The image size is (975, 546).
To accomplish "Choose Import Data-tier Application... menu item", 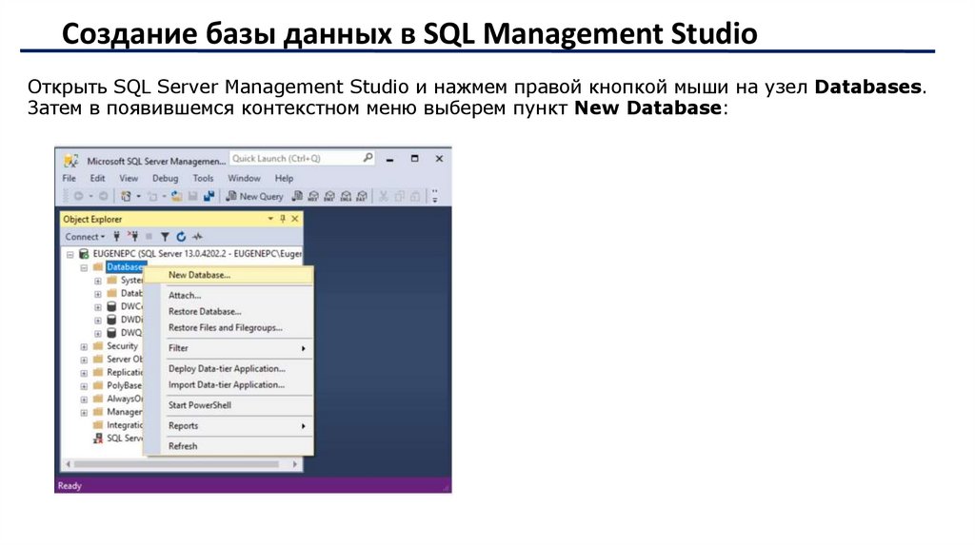I will (229, 384).
